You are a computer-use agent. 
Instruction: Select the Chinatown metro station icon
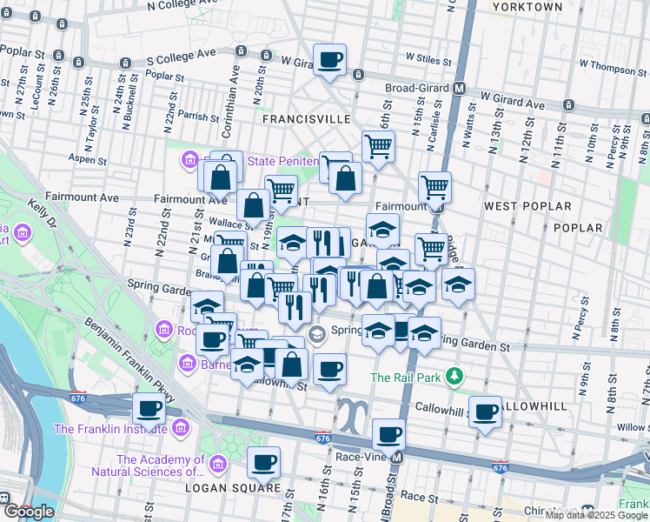point(587,510)
